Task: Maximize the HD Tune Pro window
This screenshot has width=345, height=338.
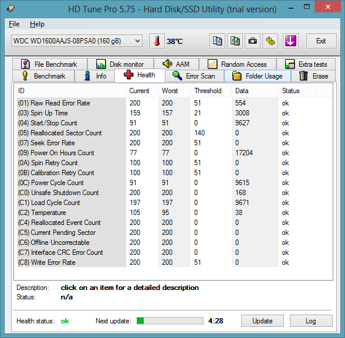Action: [x=306, y=7]
